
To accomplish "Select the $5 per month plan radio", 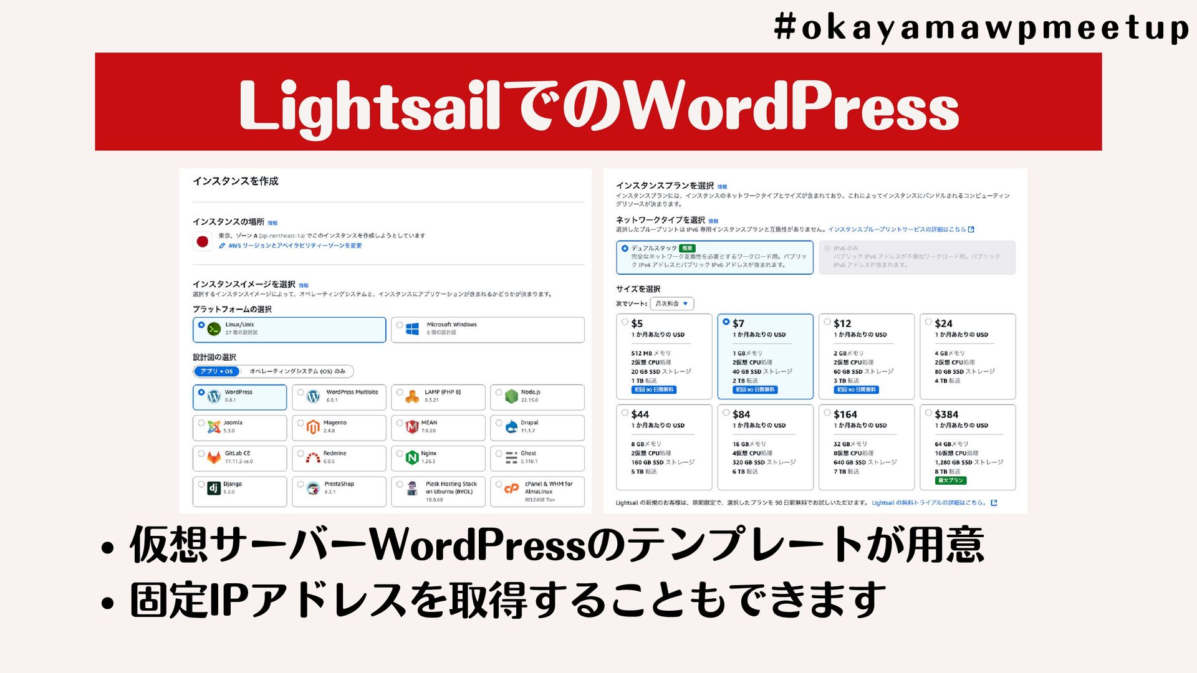I will pos(625,322).
